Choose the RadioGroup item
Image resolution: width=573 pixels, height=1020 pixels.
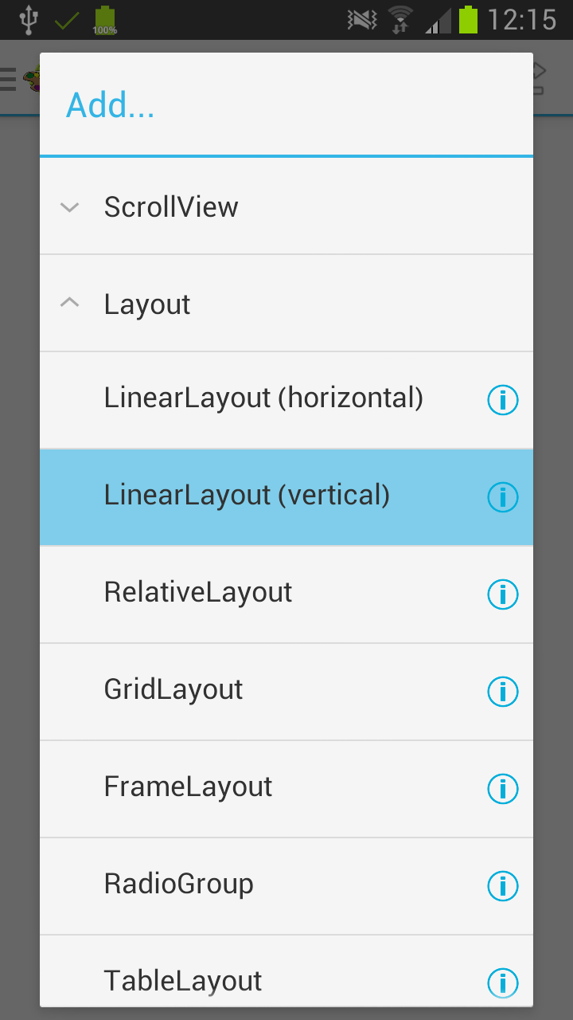point(286,886)
